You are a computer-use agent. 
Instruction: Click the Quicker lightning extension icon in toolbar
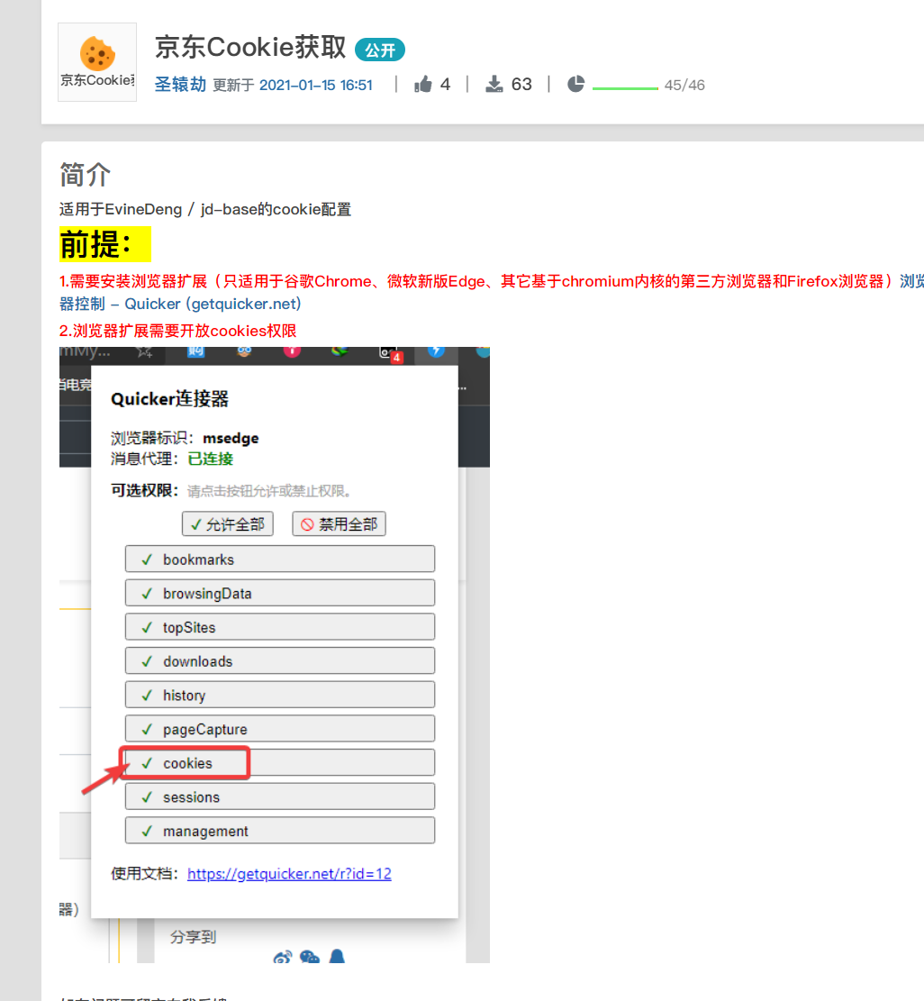(436, 351)
